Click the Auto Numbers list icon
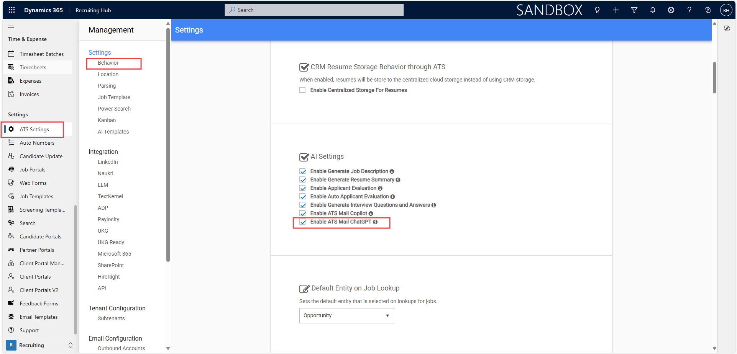The height and width of the screenshot is (354, 737). pyautogui.click(x=11, y=143)
